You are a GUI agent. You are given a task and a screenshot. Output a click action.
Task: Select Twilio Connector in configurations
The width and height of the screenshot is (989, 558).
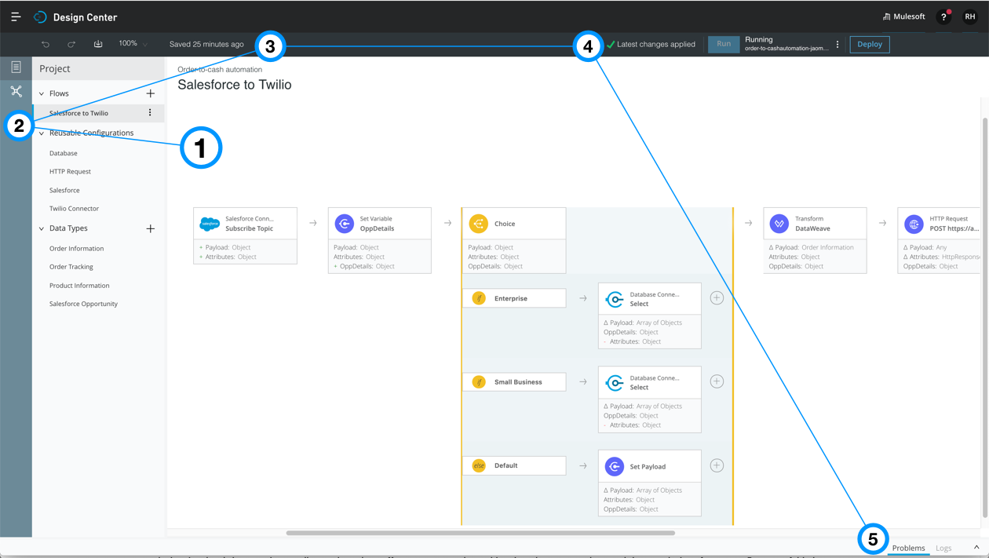pyautogui.click(x=74, y=209)
